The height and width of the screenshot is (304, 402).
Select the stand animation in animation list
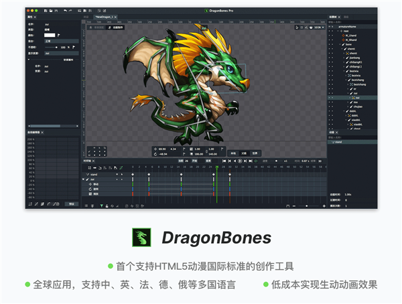[352, 142]
